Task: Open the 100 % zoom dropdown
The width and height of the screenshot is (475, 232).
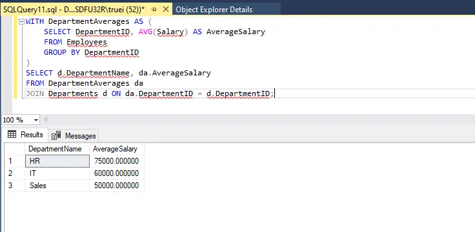Action: coord(36,120)
